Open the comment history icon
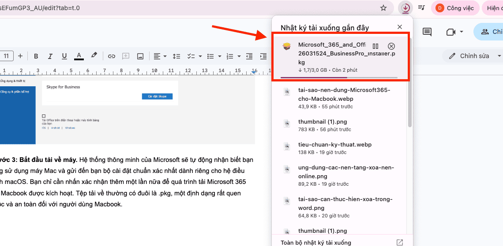This screenshot has height=246, width=503. click(427, 32)
